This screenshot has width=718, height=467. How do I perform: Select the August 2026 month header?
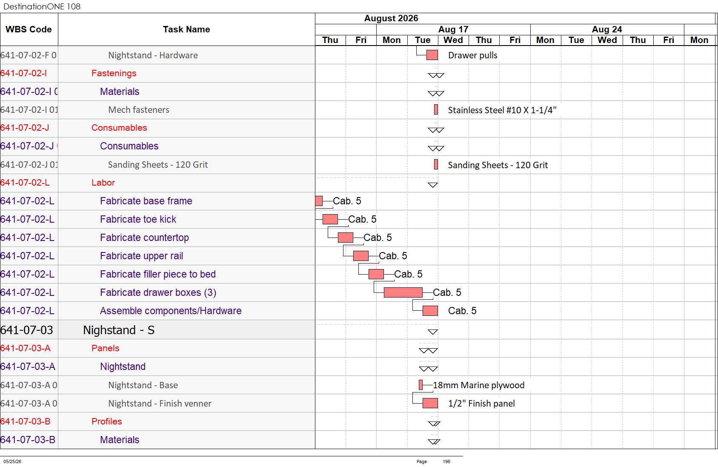coord(391,18)
